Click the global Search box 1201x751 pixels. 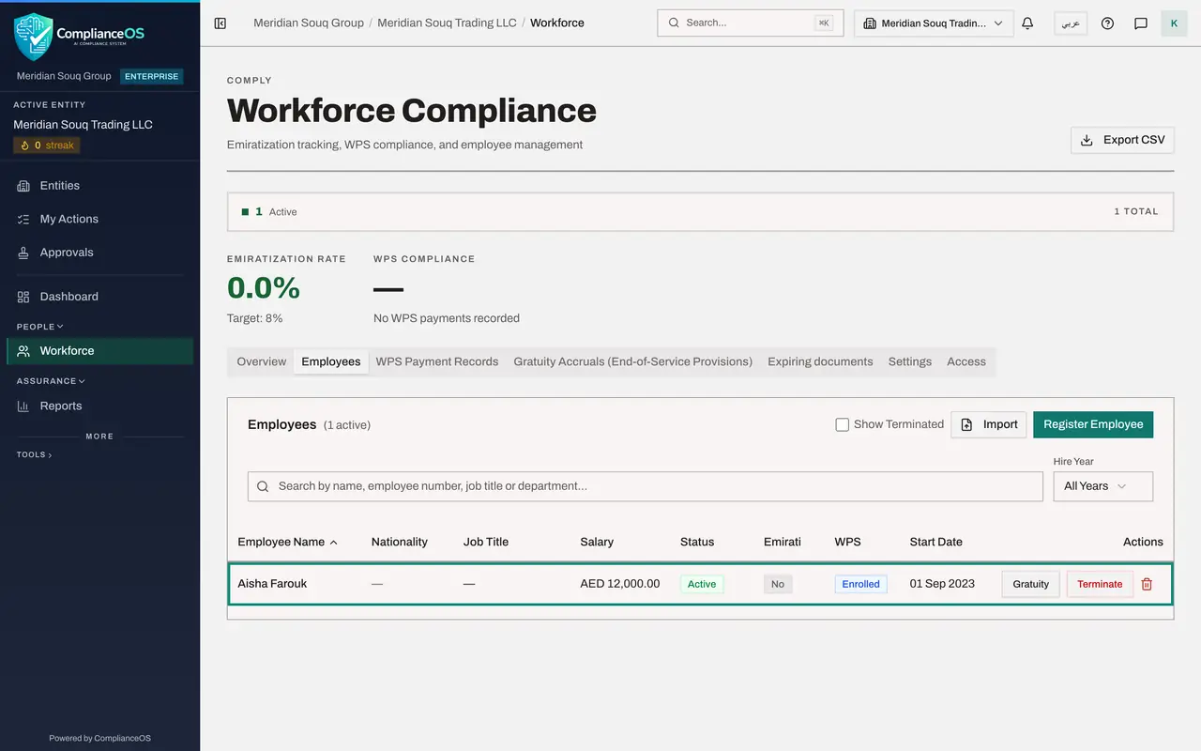[x=751, y=23]
